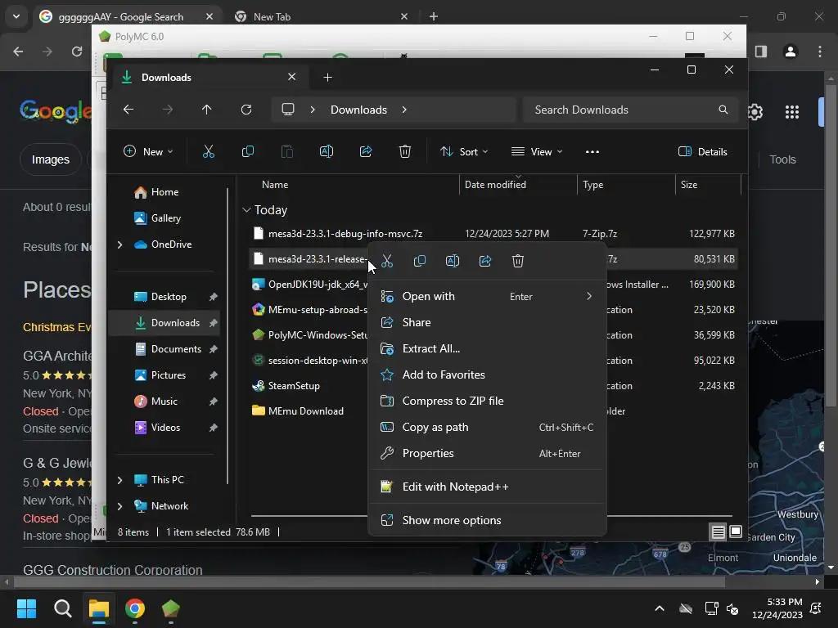The height and width of the screenshot is (628, 838).
Task: Choose Edit with Notepad++
Action: (487, 487)
